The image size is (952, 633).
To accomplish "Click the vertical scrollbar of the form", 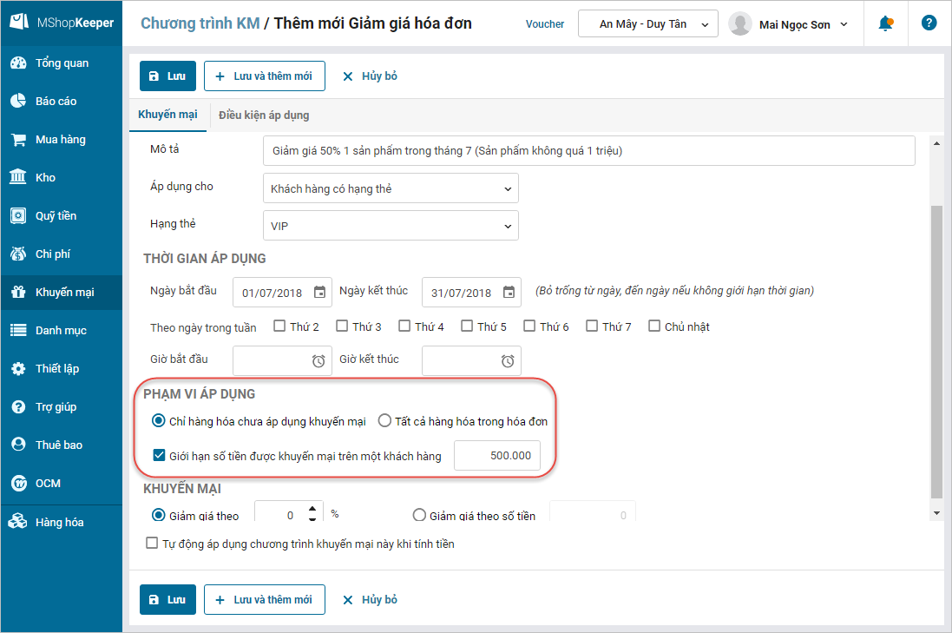I will click(935, 347).
